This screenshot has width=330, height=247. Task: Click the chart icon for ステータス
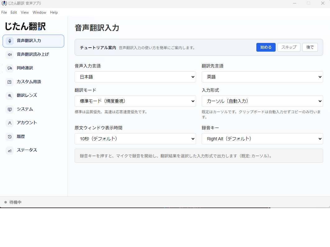tap(10, 151)
